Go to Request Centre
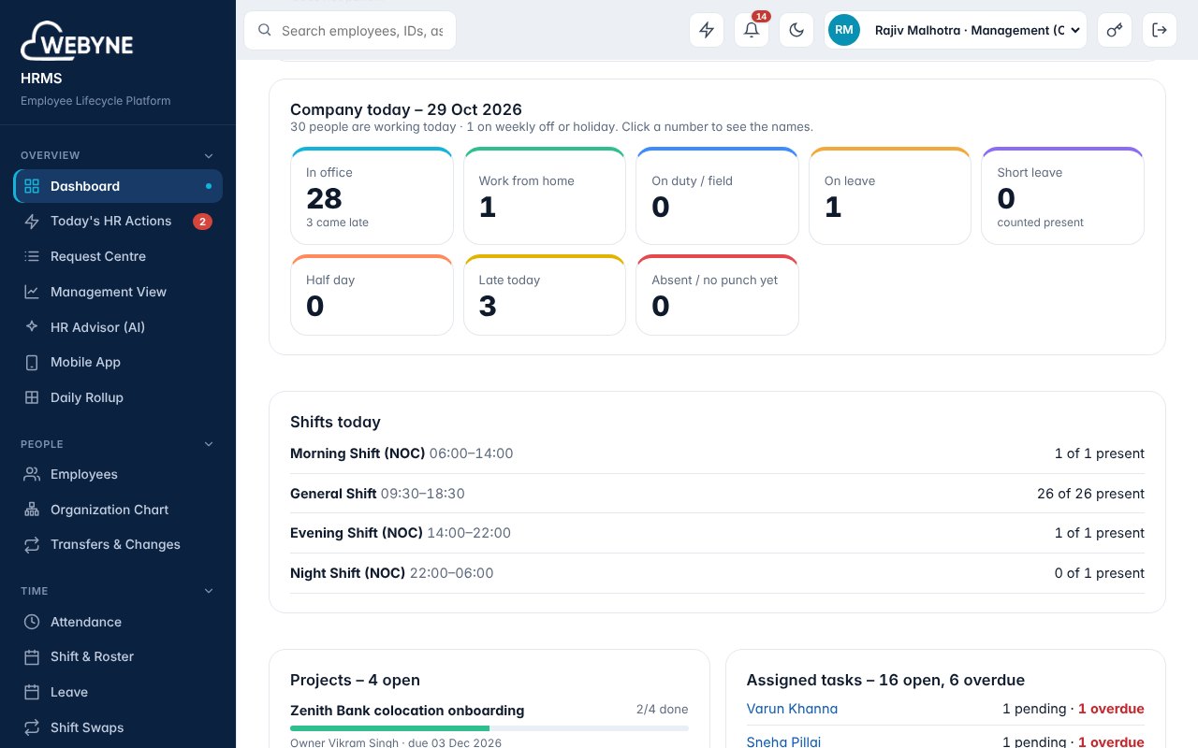Image resolution: width=1198 pixels, height=748 pixels. 118,256
